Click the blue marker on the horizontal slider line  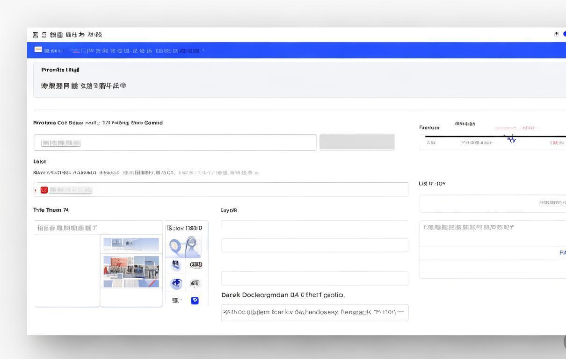(512, 138)
